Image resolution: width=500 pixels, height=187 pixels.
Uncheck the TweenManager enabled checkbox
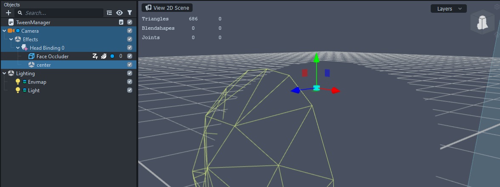tap(129, 22)
